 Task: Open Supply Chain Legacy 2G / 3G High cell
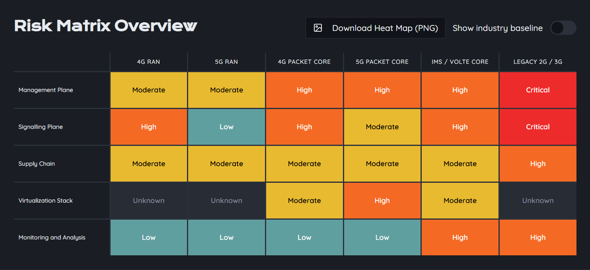[x=538, y=164]
